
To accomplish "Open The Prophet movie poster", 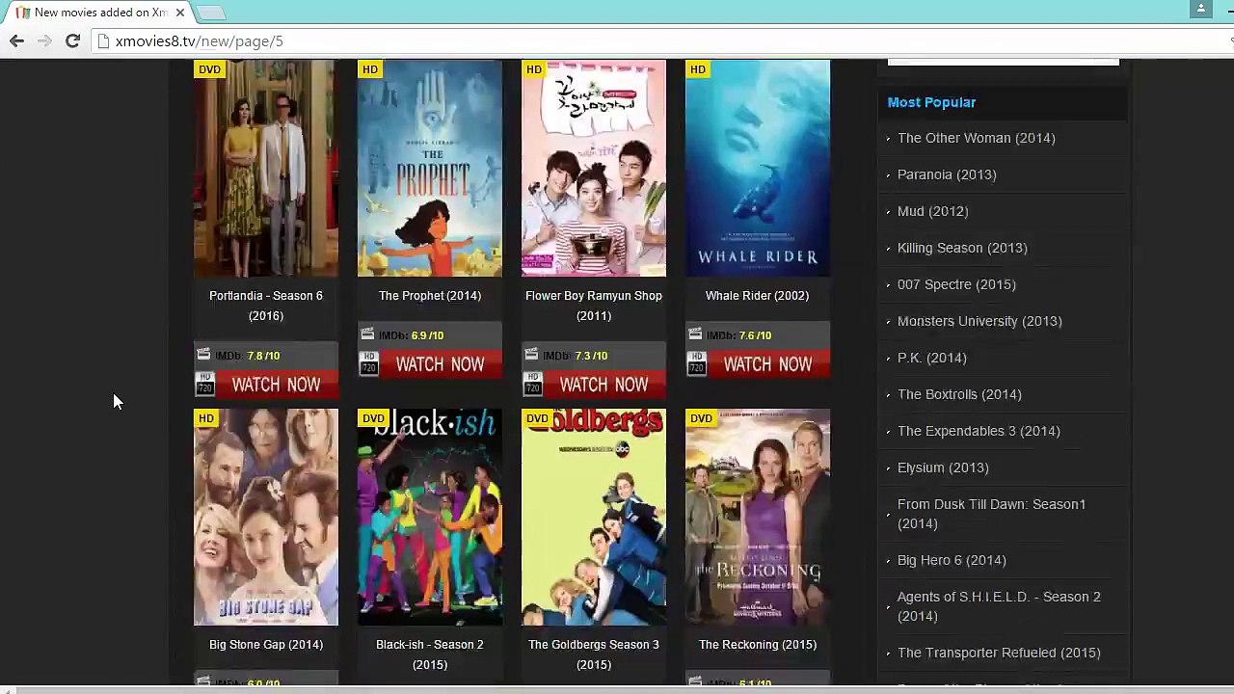I will coord(430,169).
